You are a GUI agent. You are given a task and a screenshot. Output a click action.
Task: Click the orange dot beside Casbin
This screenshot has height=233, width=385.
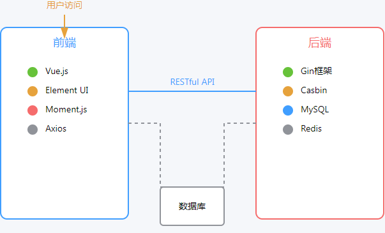pyautogui.click(x=288, y=91)
